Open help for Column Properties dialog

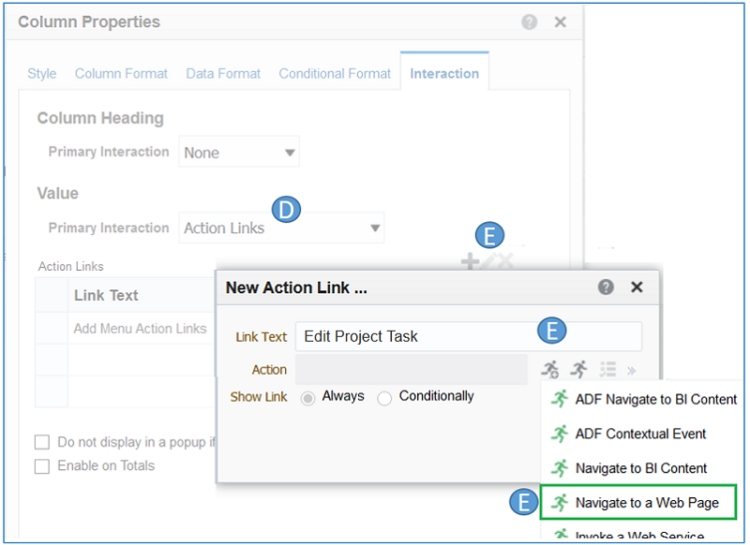(x=530, y=22)
